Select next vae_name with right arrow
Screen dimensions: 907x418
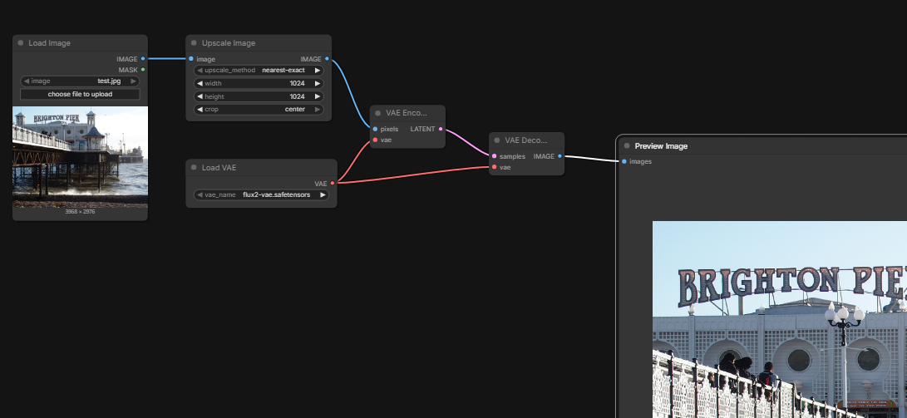[x=323, y=194]
